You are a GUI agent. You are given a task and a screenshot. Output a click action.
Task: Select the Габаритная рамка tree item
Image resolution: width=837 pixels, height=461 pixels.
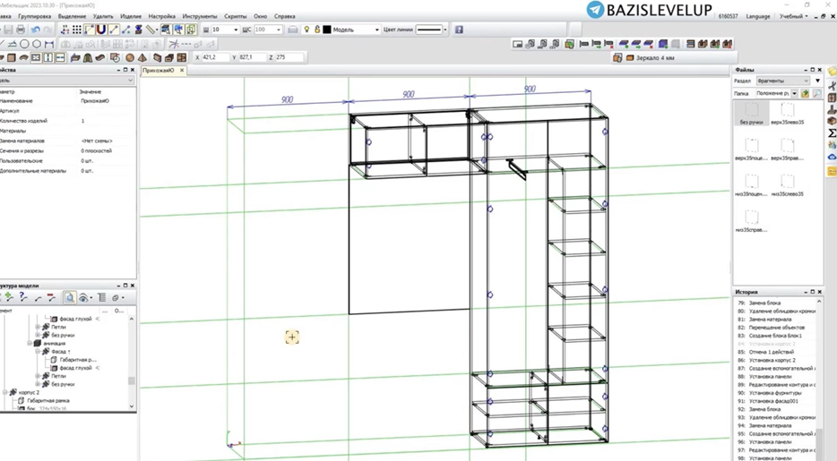[48, 400]
